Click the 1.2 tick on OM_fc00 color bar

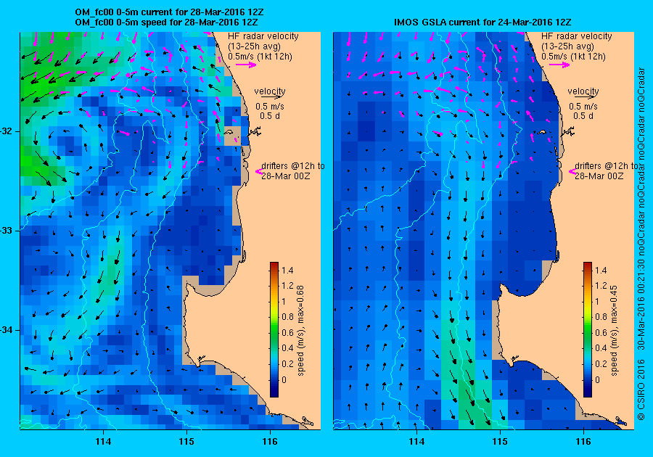pyautogui.click(x=287, y=286)
